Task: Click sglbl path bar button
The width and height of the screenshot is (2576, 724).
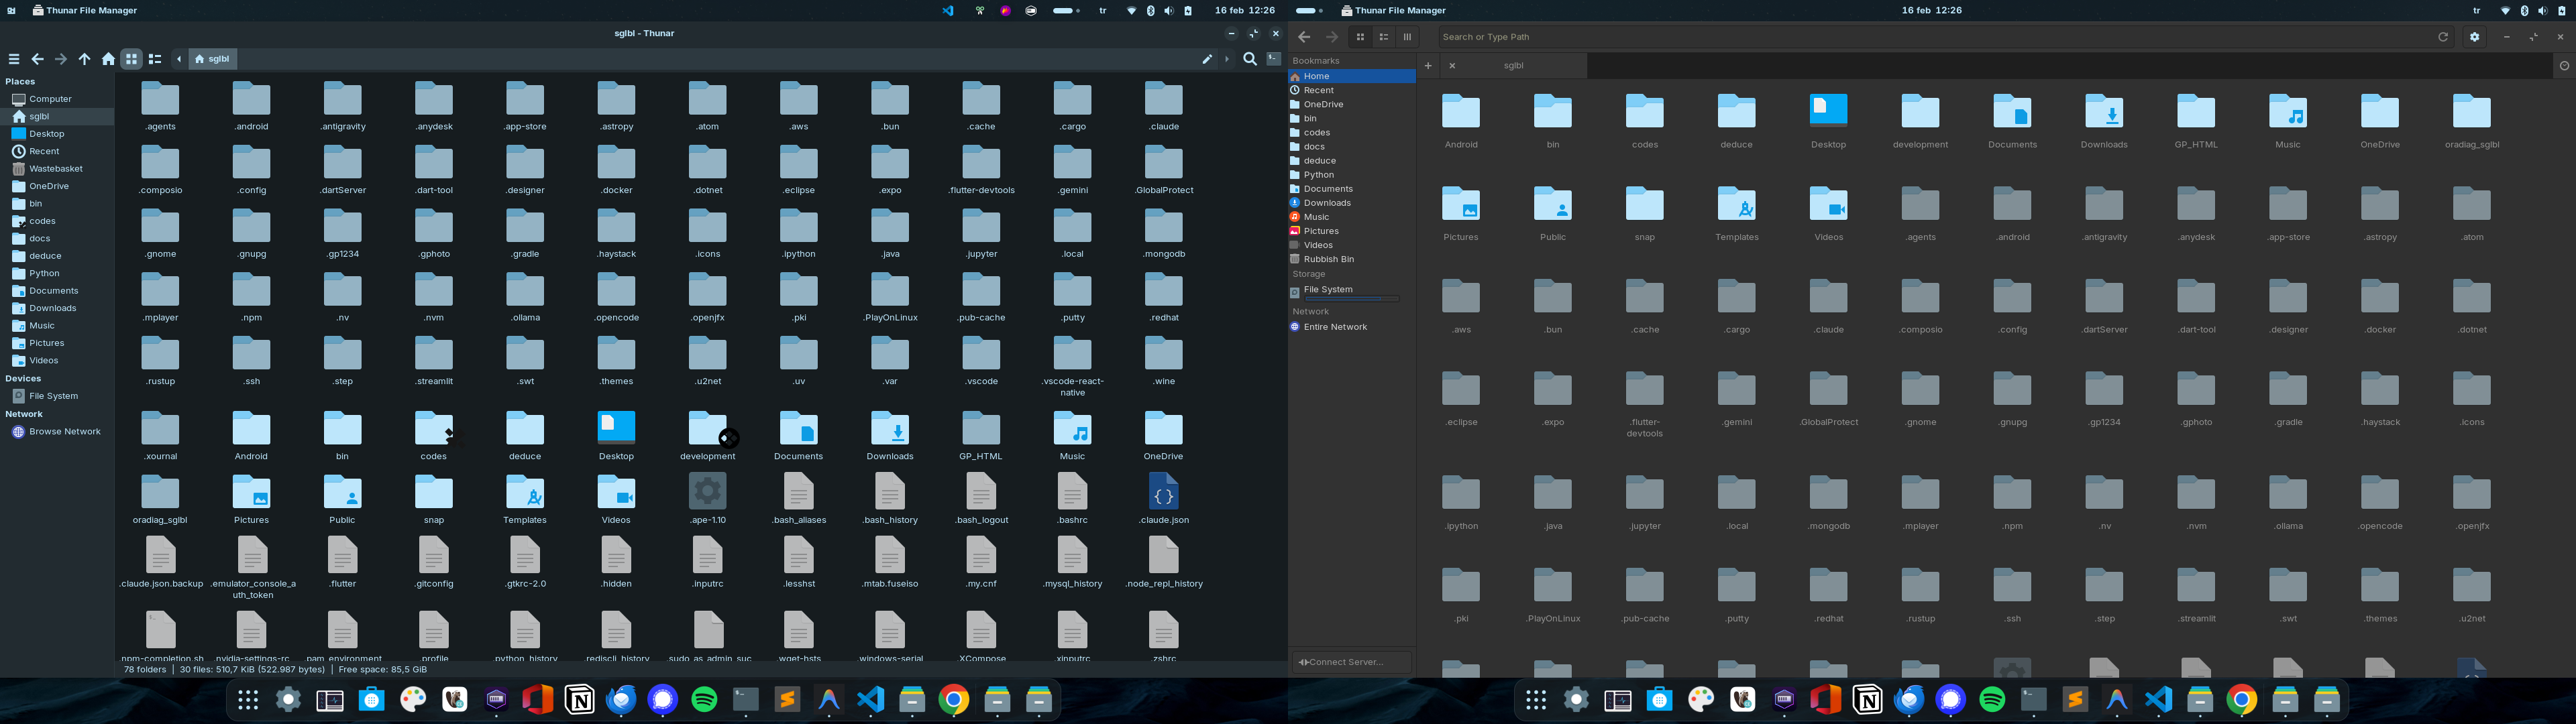Action: pos(213,59)
